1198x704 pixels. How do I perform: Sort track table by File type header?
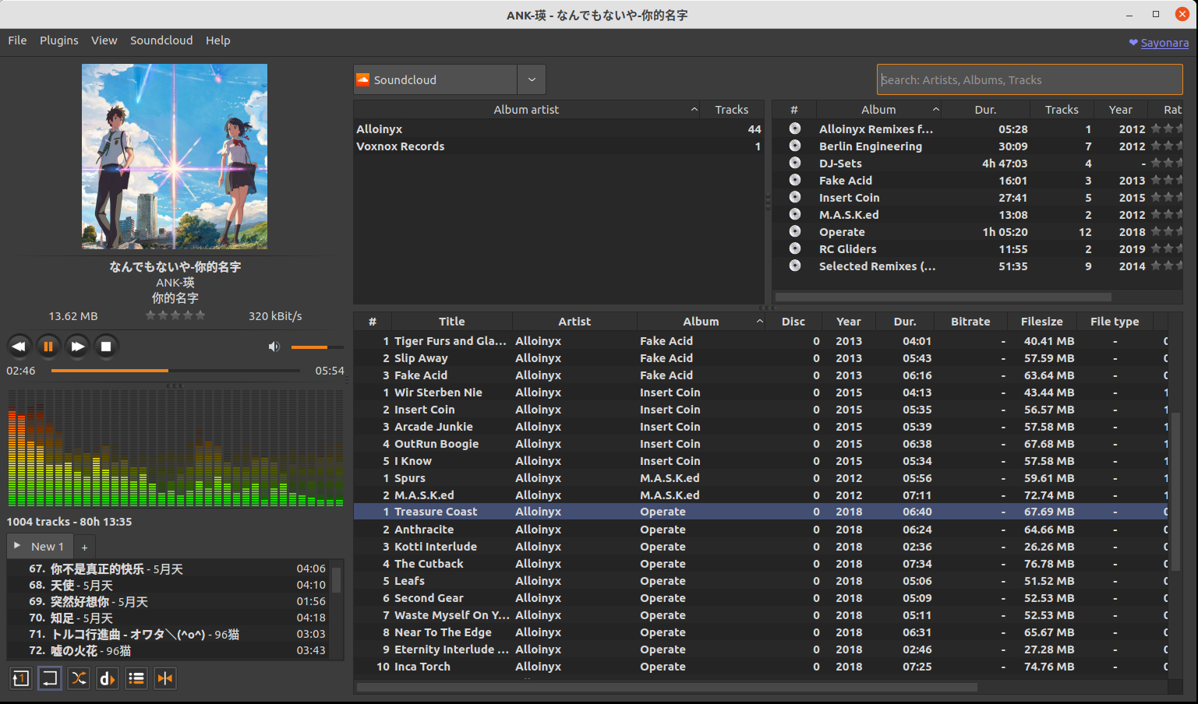[x=1115, y=322]
